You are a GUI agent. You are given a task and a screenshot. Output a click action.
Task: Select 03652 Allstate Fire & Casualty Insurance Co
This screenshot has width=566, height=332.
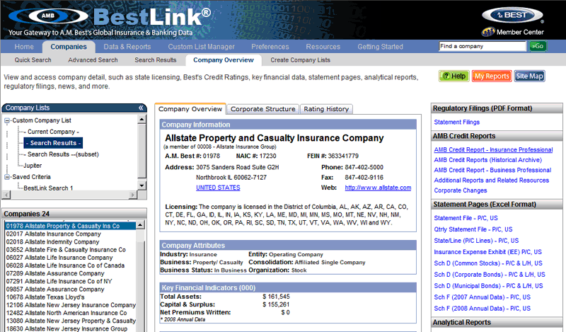[66, 250]
